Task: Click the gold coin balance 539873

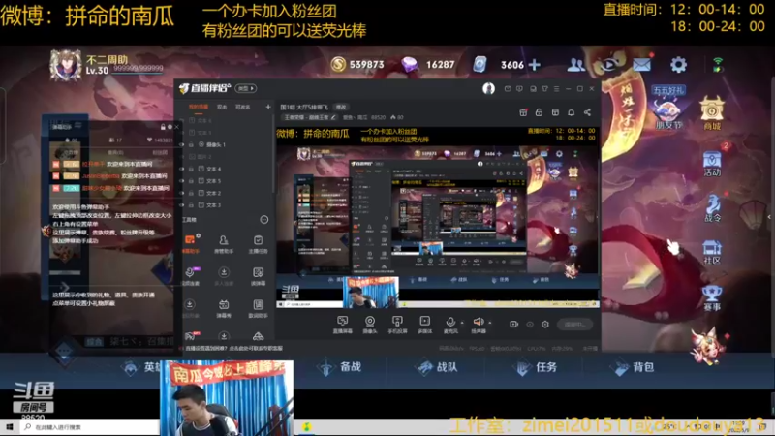Action: pyautogui.click(x=357, y=64)
